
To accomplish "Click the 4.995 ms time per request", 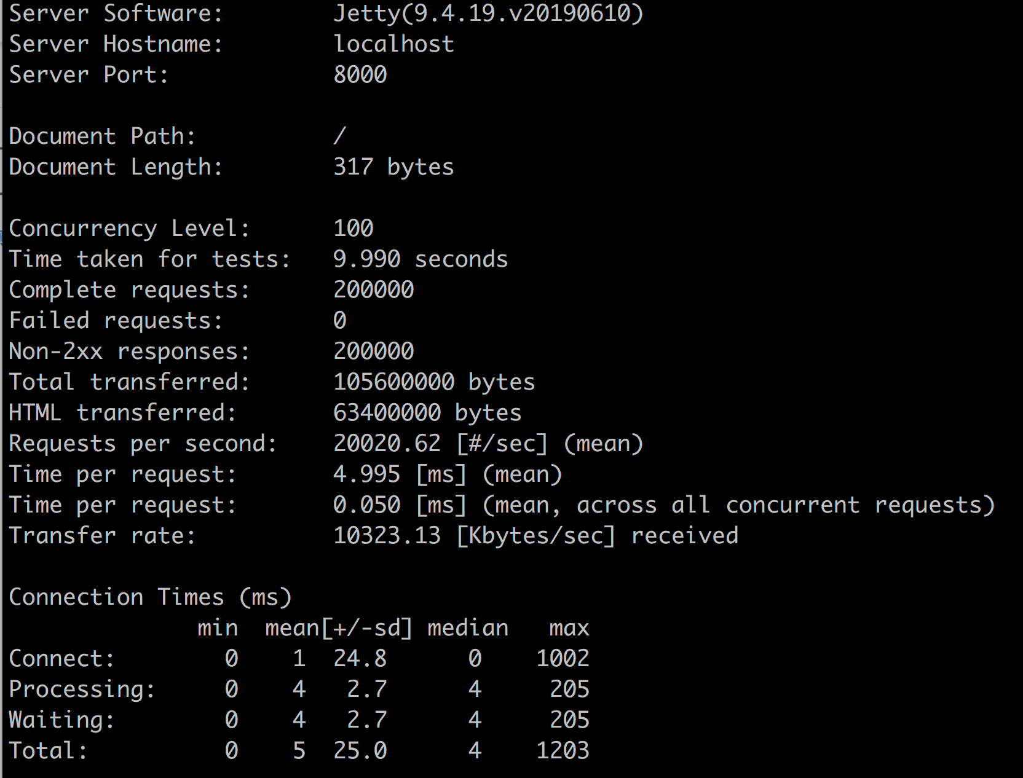I will coord(367,474).
